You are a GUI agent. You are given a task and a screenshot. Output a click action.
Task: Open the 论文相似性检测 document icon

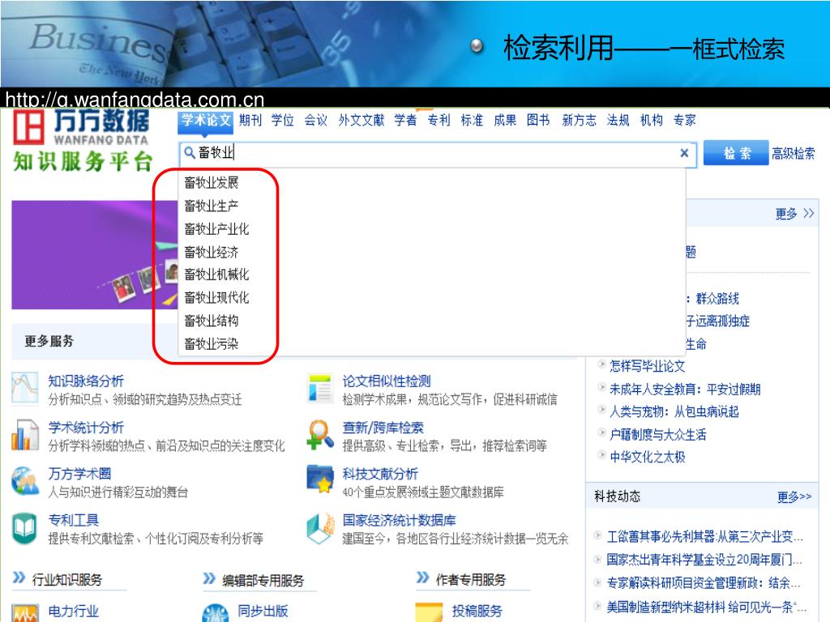[x=320, y=388]
